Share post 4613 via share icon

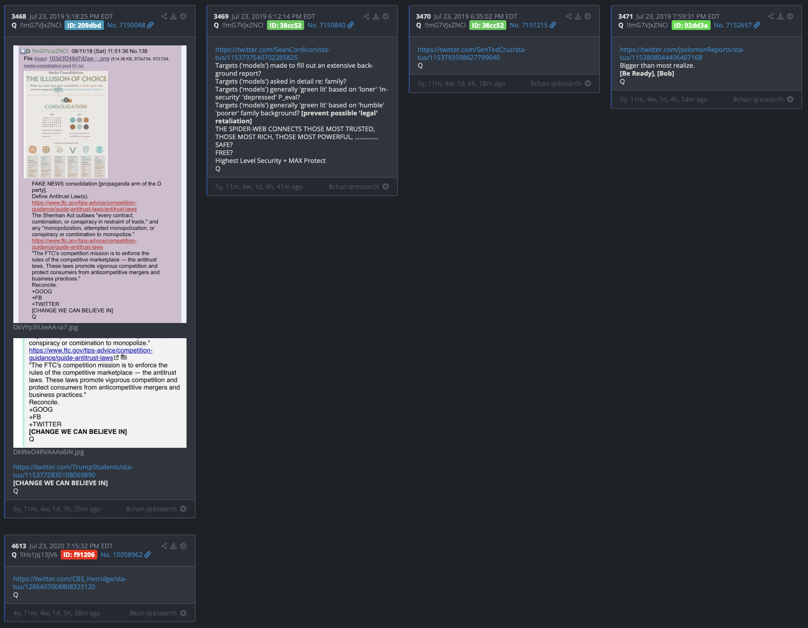pyautogui.click(x=164, y=546)
